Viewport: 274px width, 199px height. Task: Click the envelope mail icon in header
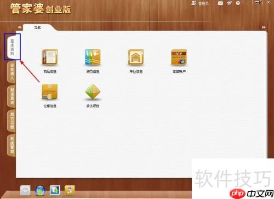pos(220,3)
